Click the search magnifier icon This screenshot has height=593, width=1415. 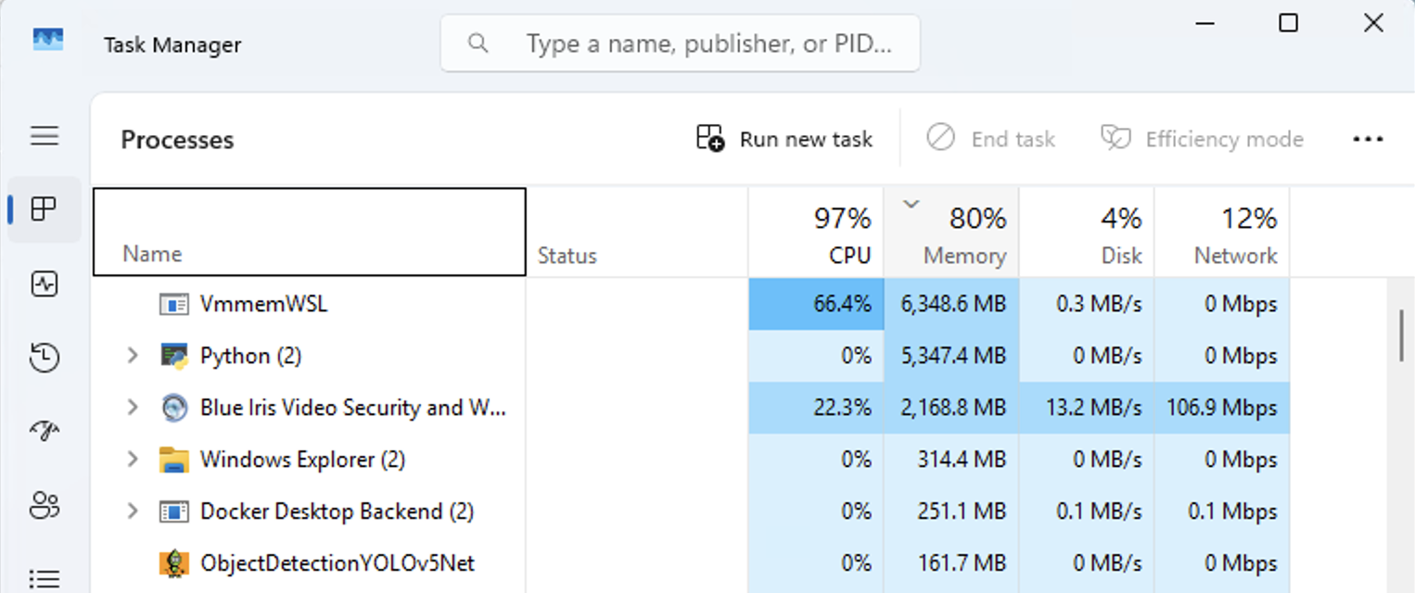(478, 43)
